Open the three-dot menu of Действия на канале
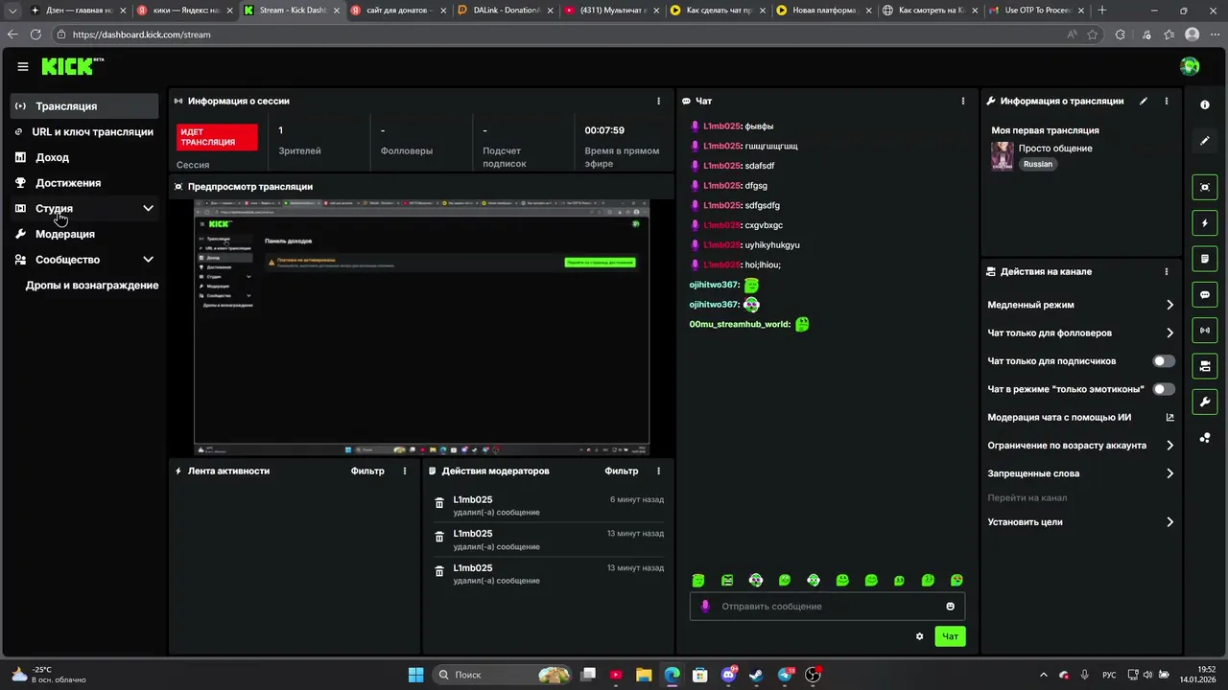This screenshot has width=1228, height=690. [1167, 271]
